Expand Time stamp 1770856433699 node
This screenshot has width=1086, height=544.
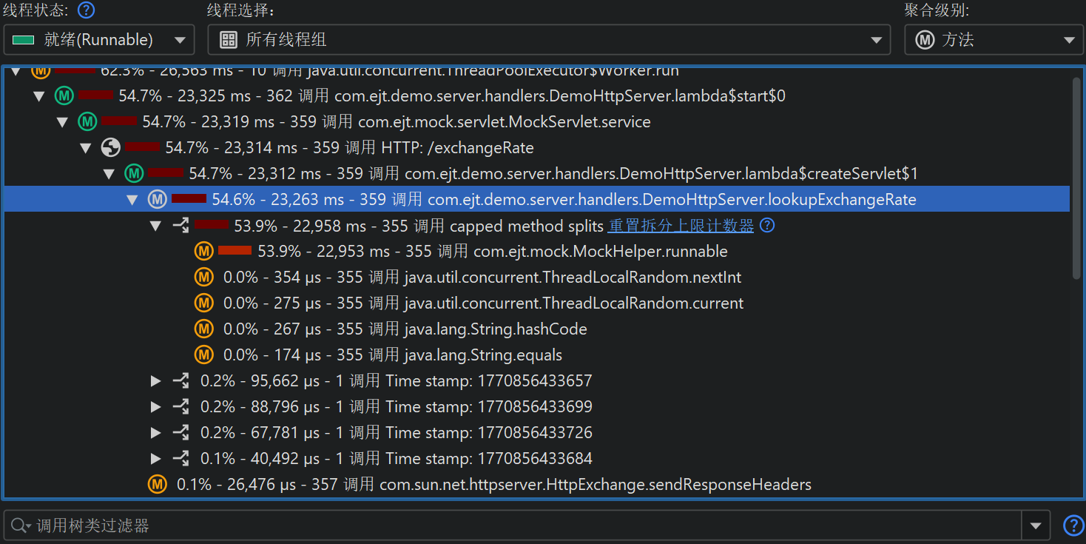pyautogui.click(x=156, y=406)
